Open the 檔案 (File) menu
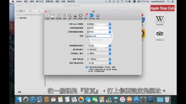The height and width of the screenshot is (104, 186). click(x=26, y=1)
